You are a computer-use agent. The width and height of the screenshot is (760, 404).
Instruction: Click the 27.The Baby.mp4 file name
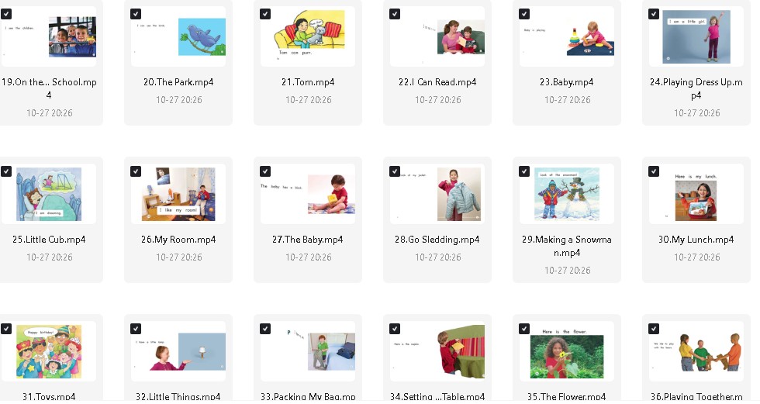308,240
